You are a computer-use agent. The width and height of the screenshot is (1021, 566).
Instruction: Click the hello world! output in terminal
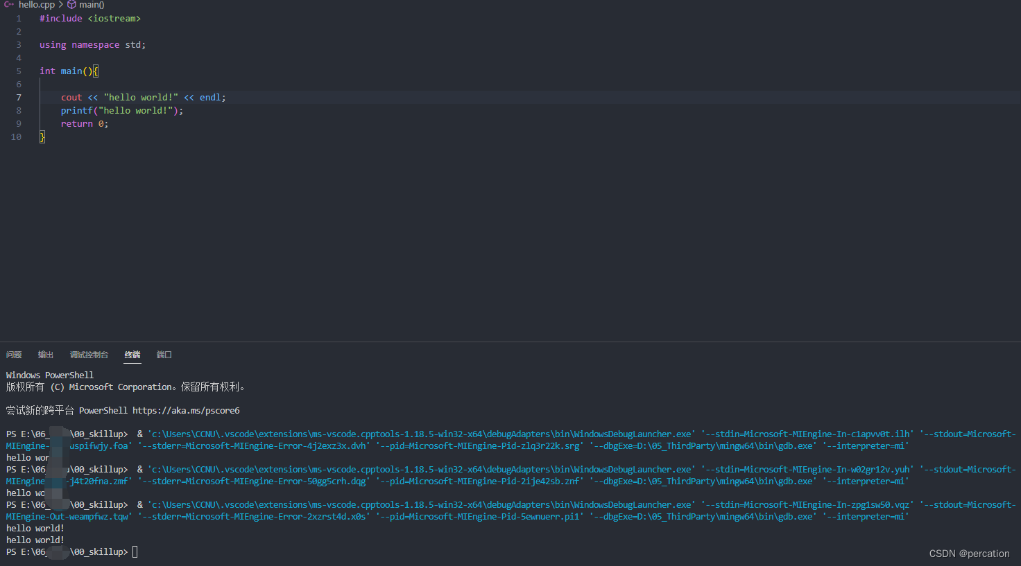(x=34, y=528)
